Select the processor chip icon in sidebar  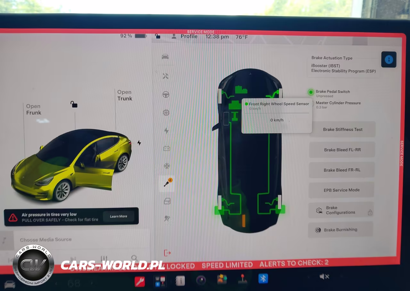[x=166, y=112]
